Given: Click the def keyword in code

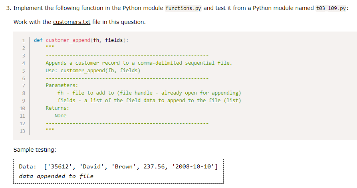Looking at the screenshot, I should (38, 40).
